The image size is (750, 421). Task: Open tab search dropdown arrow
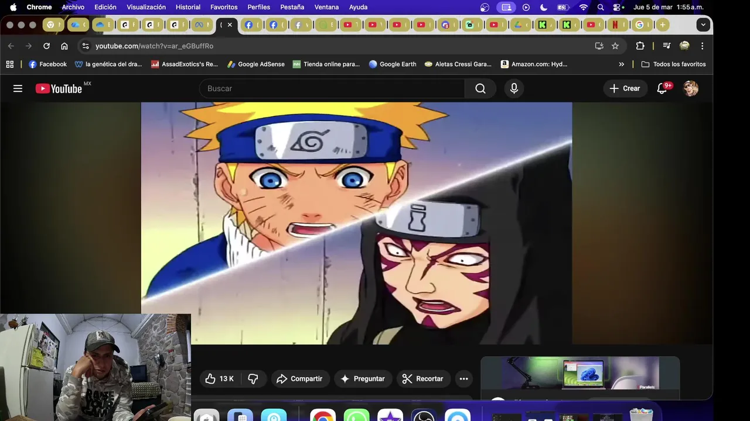(703, 25)
